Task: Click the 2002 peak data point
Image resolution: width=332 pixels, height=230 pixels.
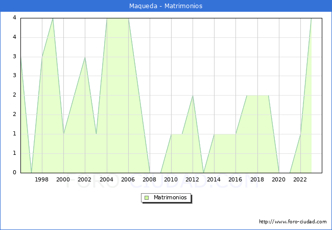Action: [85, 57]
